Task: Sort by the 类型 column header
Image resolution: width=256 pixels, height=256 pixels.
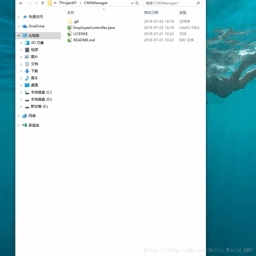Action: tap(183, 13)
